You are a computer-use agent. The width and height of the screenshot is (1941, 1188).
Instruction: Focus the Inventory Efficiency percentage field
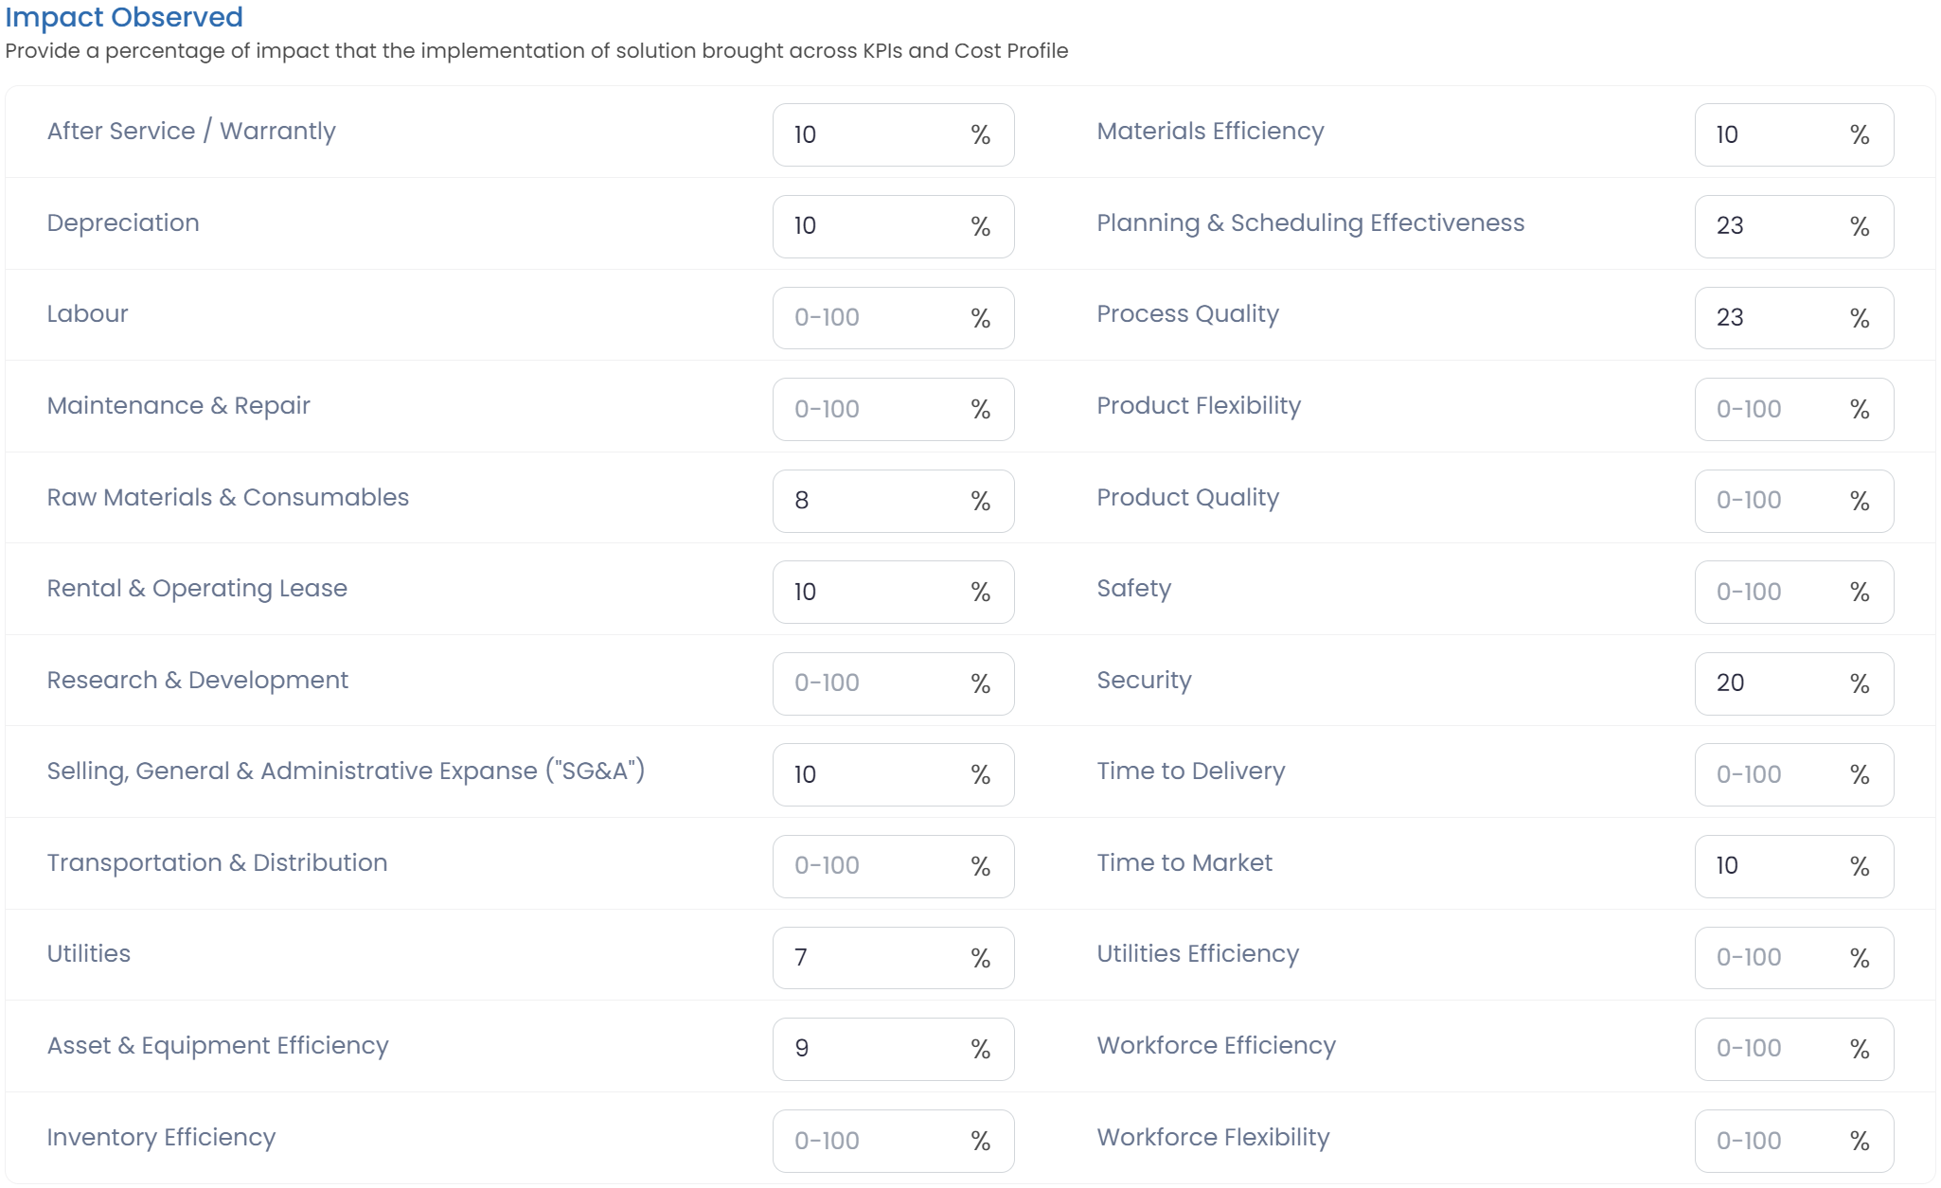(x=871, y=1141)
